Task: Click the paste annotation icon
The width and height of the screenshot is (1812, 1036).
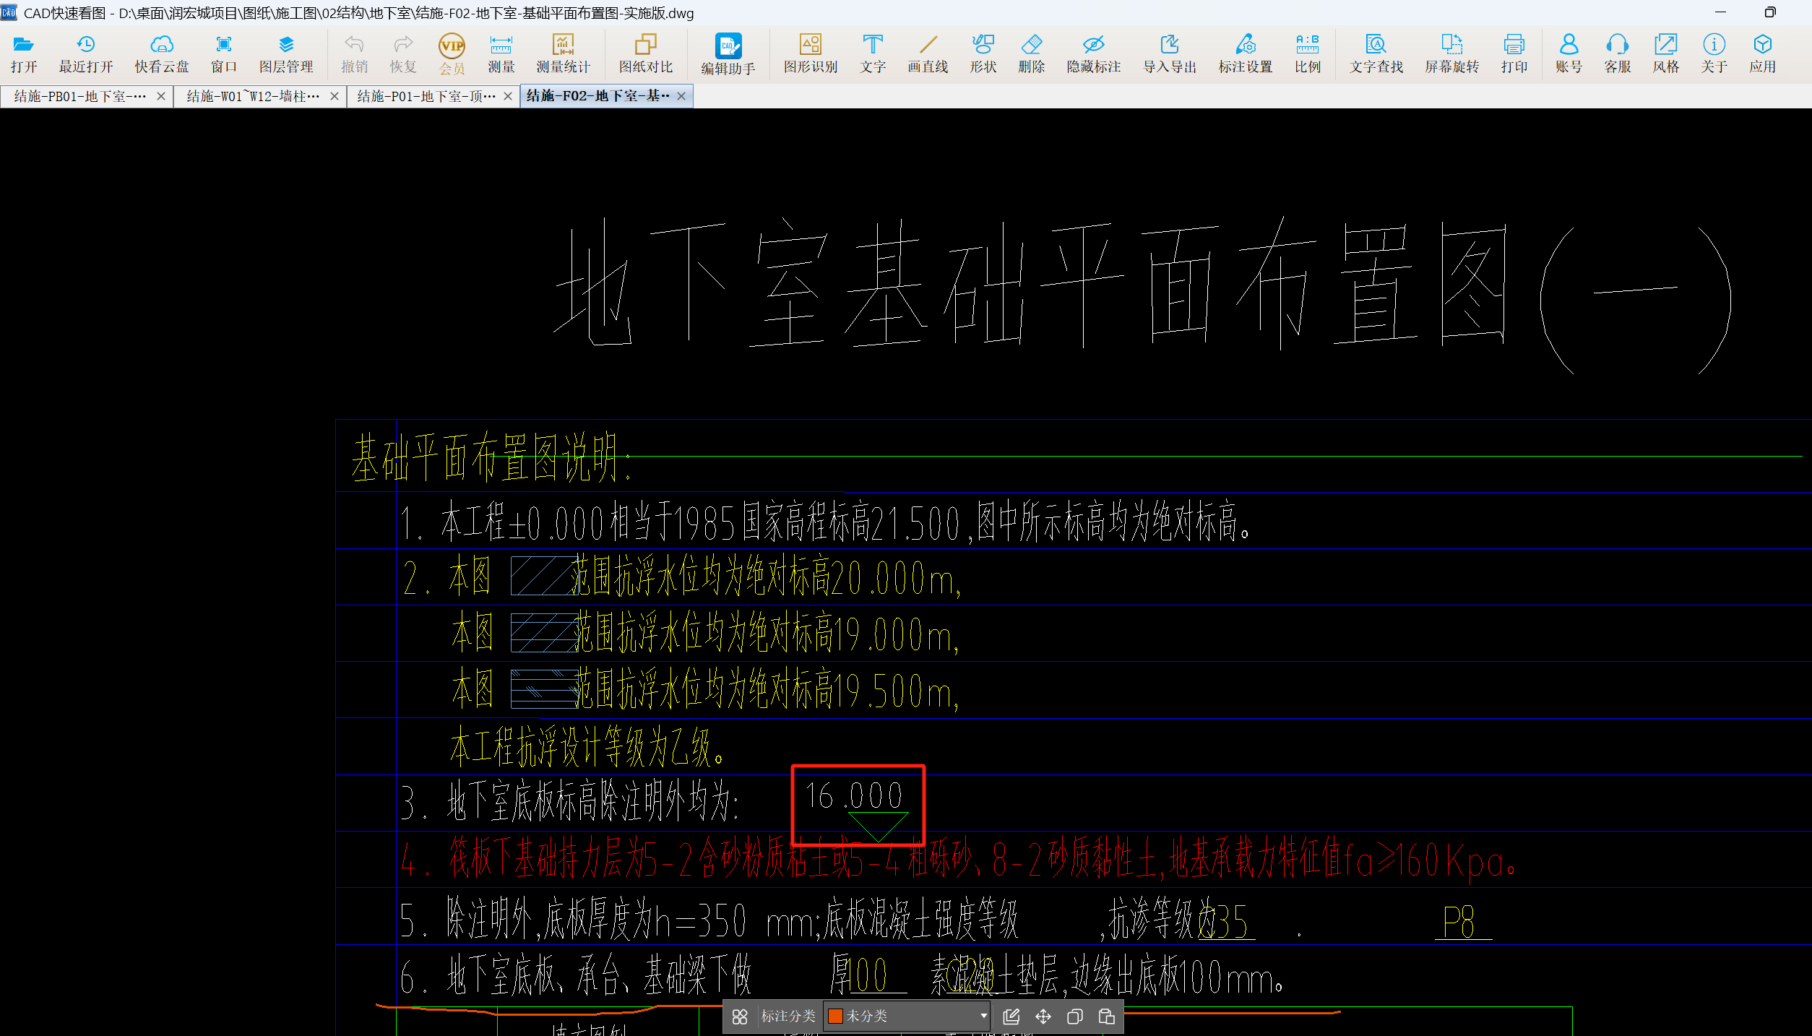Action: click(1107, 1016)
